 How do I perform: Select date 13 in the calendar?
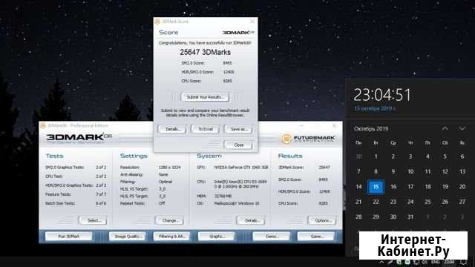[x=462, y=171]
